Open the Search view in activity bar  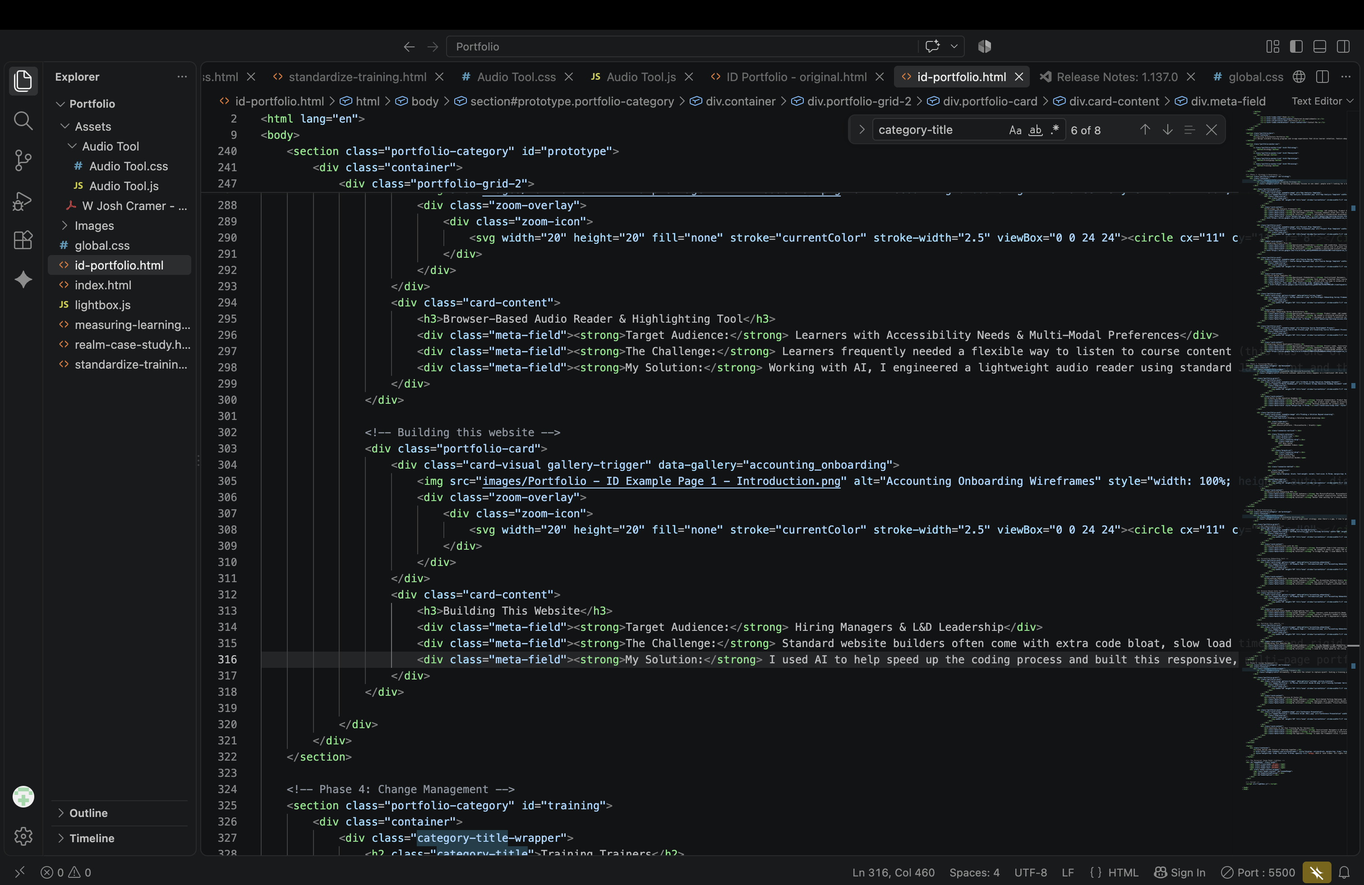click(23, 120)
